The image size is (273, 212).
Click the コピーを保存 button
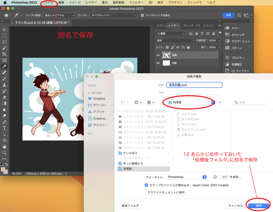pyautogui.click(x=231, y=177)
